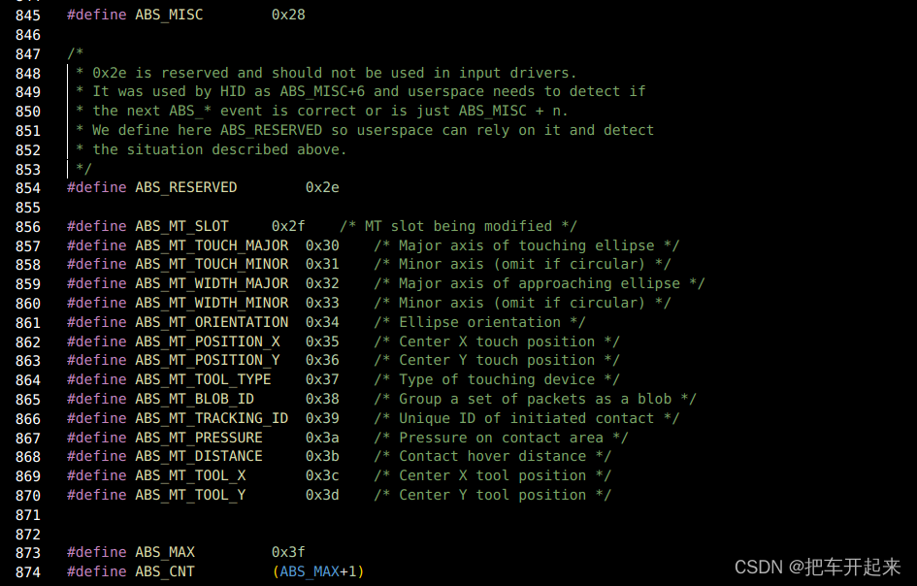Click the comment 'Center Y tool position'
This screenshot has width=917, height=586.
click(492, 496)
